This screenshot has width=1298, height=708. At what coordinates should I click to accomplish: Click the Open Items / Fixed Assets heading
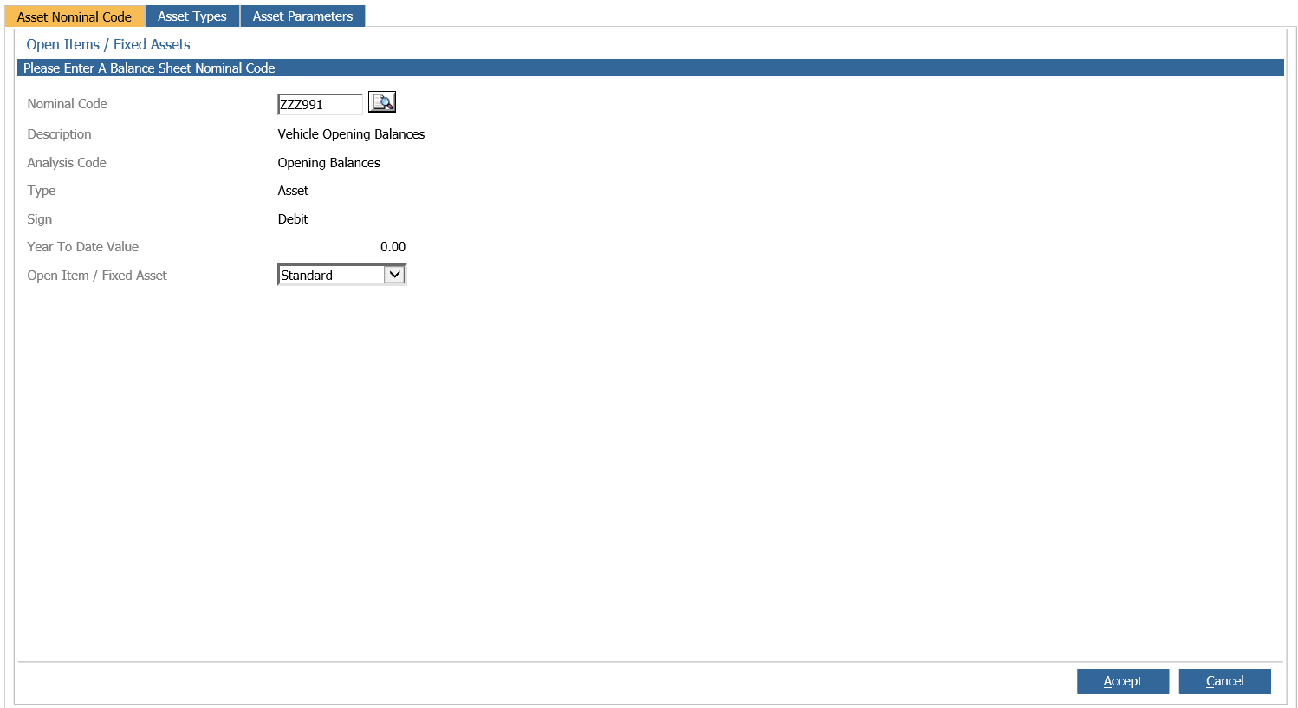108,44
